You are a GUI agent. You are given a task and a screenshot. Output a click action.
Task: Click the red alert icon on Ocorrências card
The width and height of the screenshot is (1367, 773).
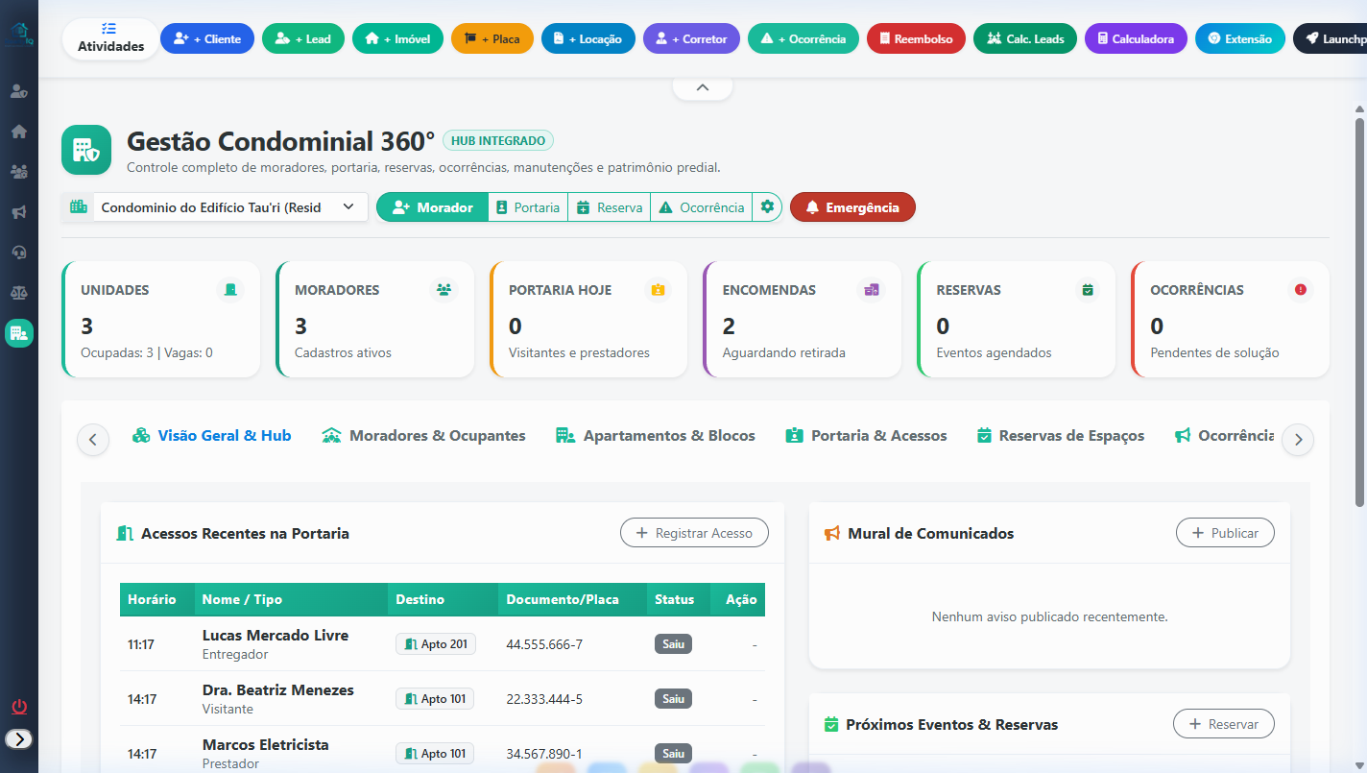click(1301, 290)
